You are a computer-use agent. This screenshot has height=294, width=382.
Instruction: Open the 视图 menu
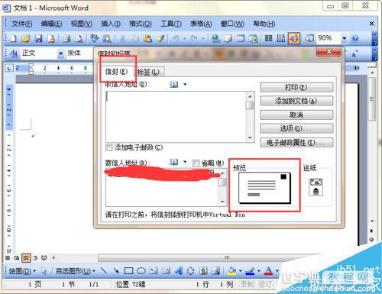[x=82, y=24]
